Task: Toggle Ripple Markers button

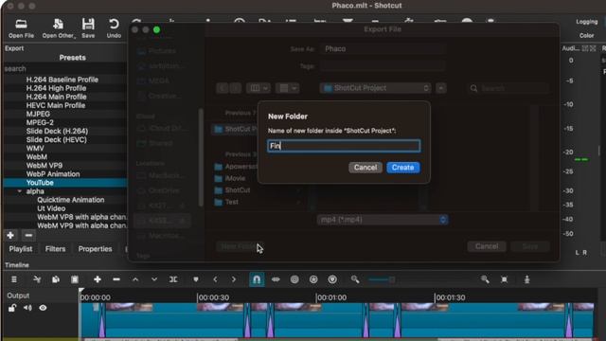Action: coord(332,279)
